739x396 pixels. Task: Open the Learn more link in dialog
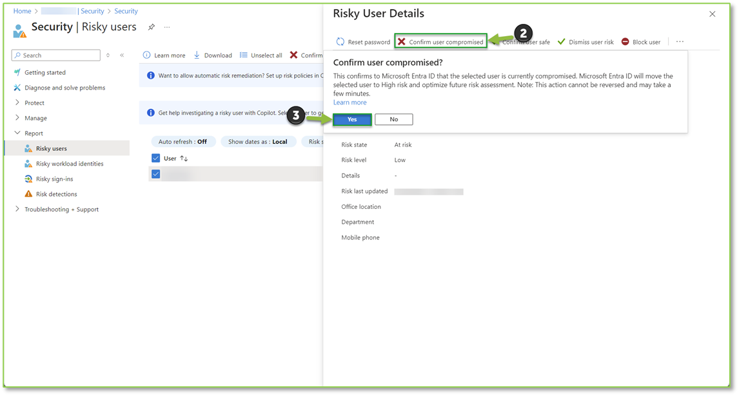[350, 102]
